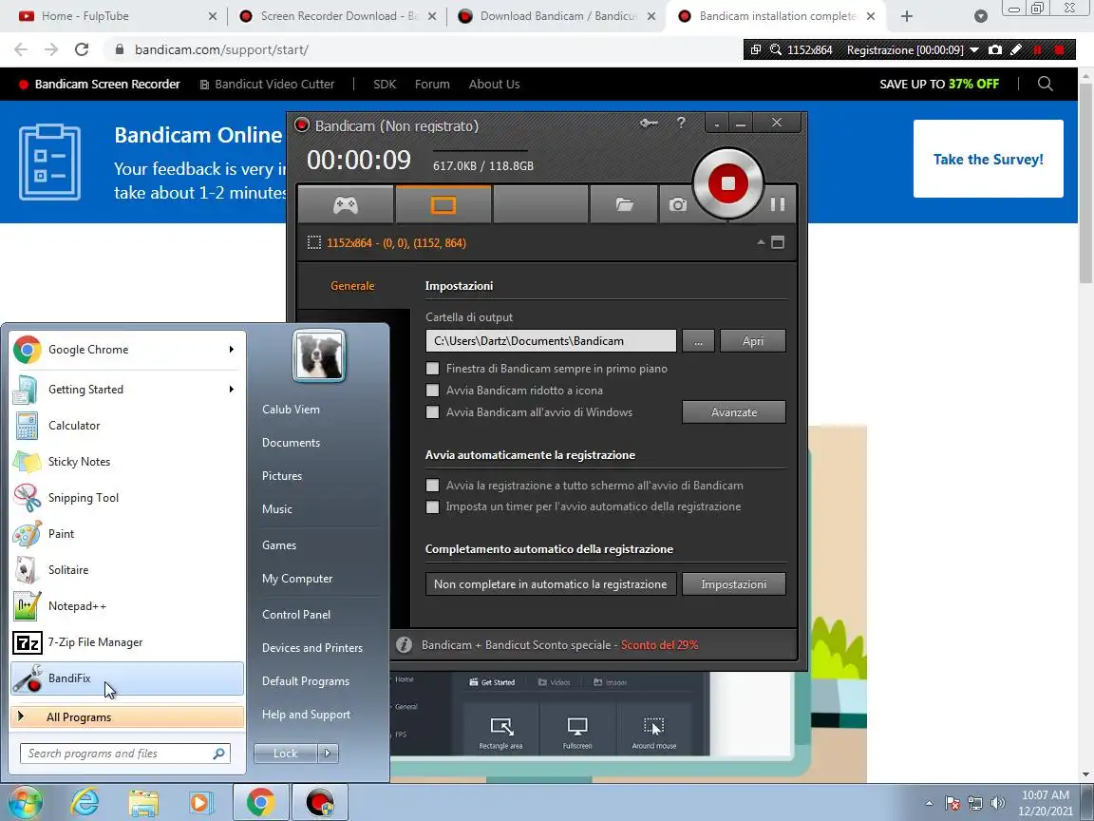Image resolution: width=1094 pixels, height=821 pixels.
Task: Expand All Programs in Start menu
Action: click(x=127, y=717)
